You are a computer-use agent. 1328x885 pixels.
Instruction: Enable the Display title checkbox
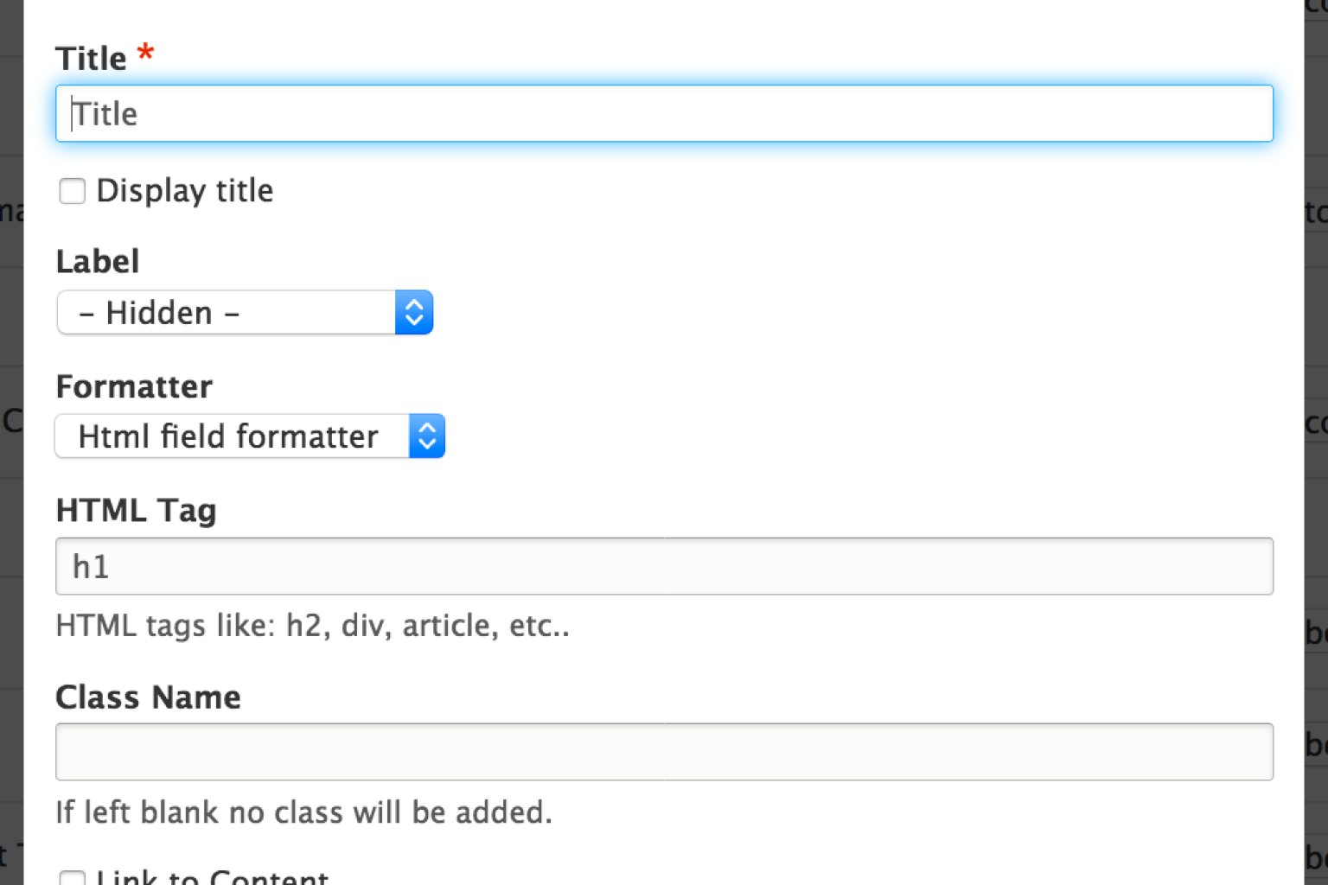(73, 191)
